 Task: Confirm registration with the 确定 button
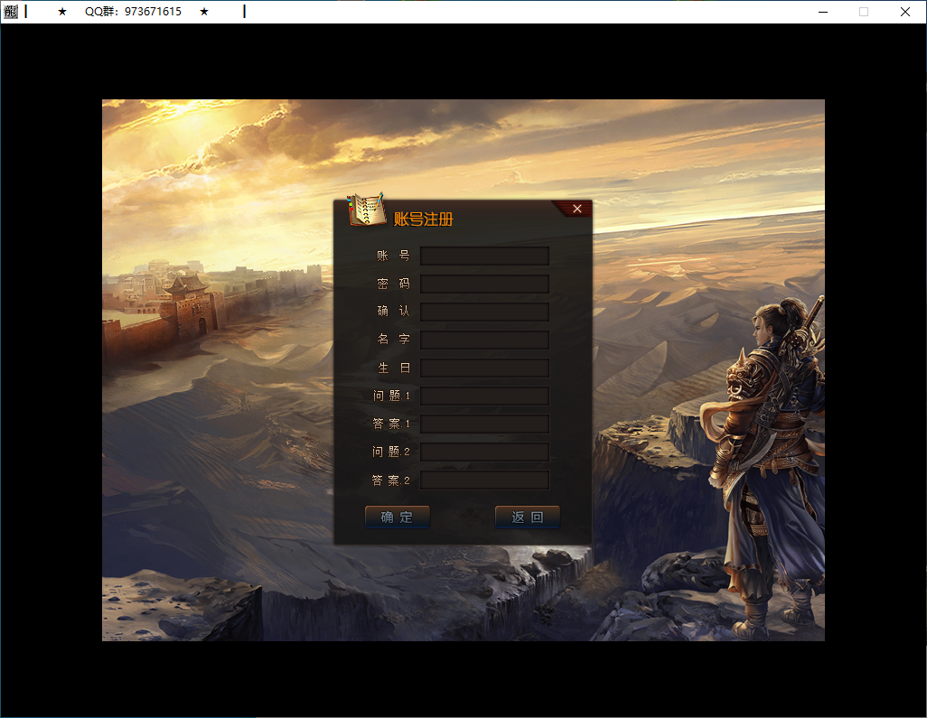tap(398, 518)
